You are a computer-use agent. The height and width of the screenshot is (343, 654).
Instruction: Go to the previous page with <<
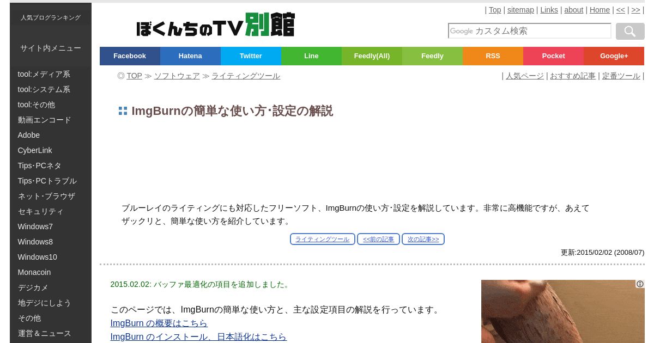pos(621,10)
